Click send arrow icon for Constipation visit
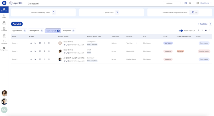Image resolution: width=214 pixels, height=116 pixels. [35, 43]
